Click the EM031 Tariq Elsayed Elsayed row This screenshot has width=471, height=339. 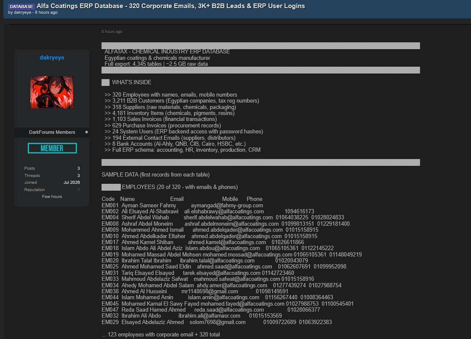[x=198, y=273]
